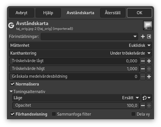
Task: Decrease Gråskala medelvärdesbildning with minus
Action: (143, 77)
